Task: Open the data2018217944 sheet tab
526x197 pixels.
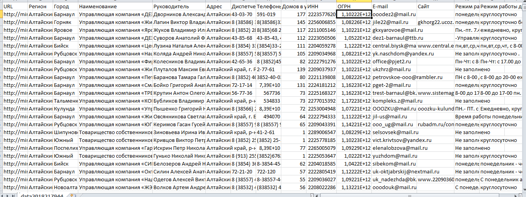Action: [x=42, y=195]
